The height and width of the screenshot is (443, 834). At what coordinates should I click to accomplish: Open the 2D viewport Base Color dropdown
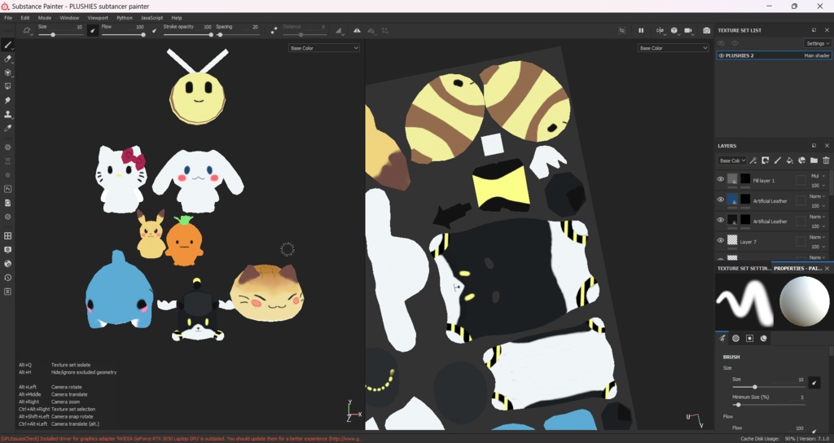tap(673, 48)
